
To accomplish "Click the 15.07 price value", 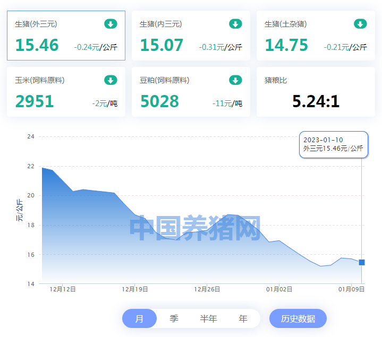I will click(x=162, y=45).
